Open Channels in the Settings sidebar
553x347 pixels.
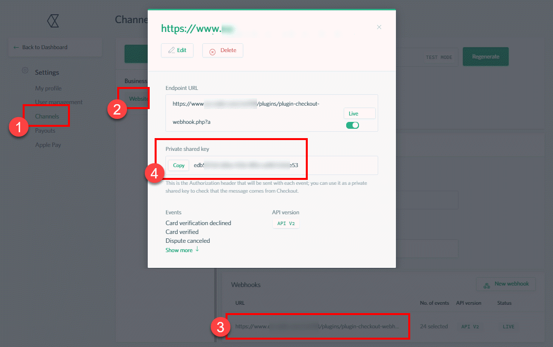[46, 116]
